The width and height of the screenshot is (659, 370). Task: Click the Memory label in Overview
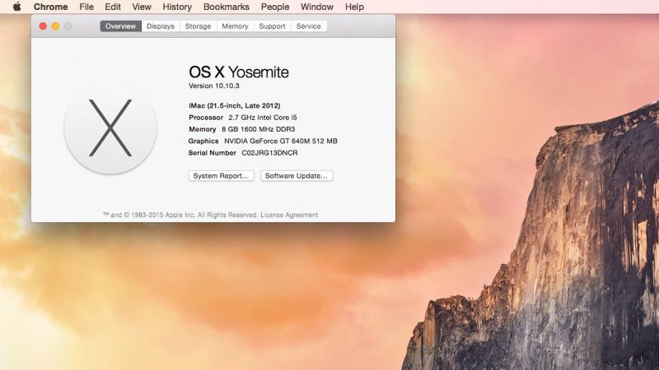click(x=202, y=129)
